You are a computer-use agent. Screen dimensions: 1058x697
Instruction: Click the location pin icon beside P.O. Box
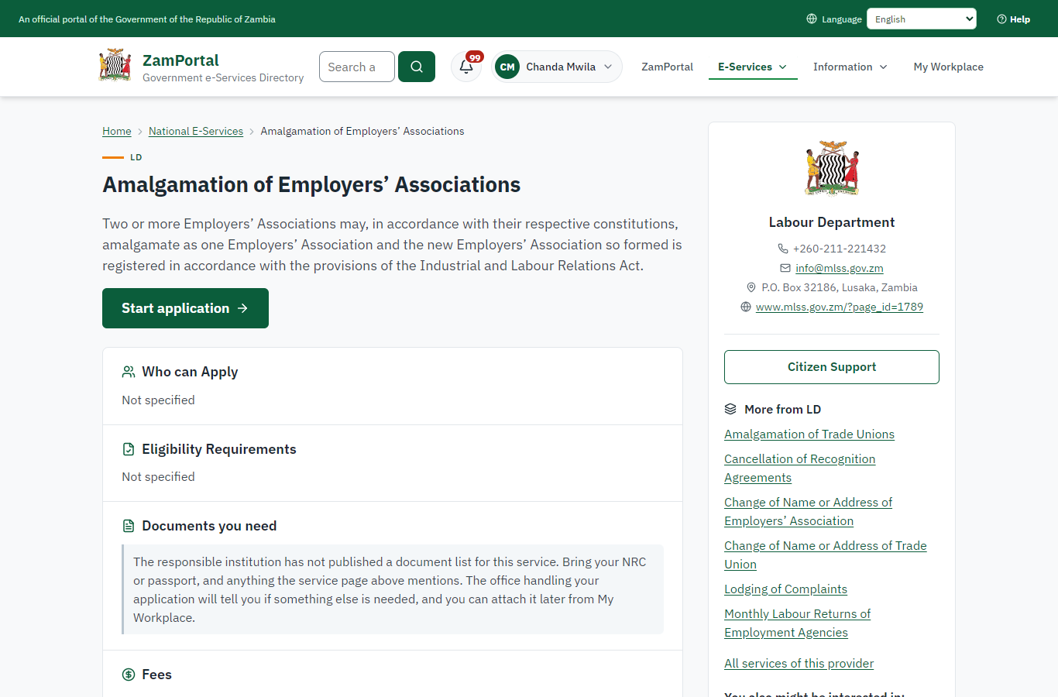tap(751, 287)
